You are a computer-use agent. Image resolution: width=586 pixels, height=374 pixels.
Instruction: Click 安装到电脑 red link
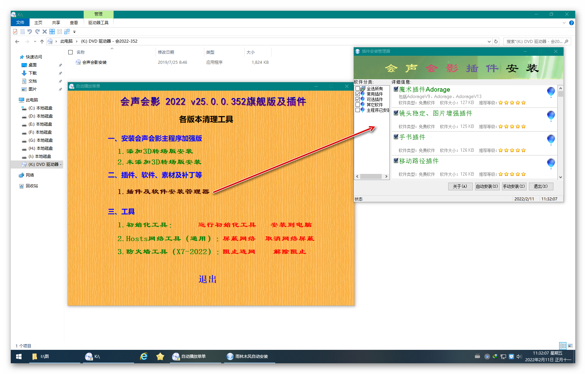tap(291, 225)
